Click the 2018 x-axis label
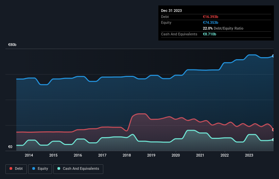This screenshot has height=179, width=279. 127,155
